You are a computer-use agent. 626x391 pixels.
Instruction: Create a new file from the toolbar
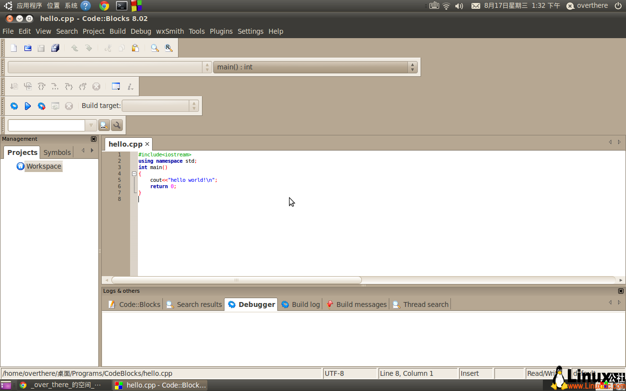coord(13,48)
